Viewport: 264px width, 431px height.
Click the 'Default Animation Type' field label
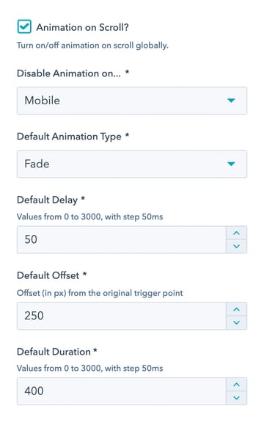click(x=69, y=137)
